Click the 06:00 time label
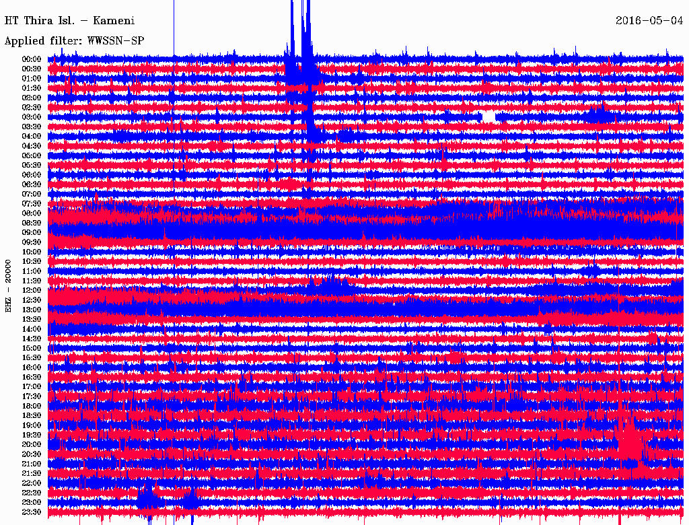Screen dimensions: 689x525 click(32, 174)
